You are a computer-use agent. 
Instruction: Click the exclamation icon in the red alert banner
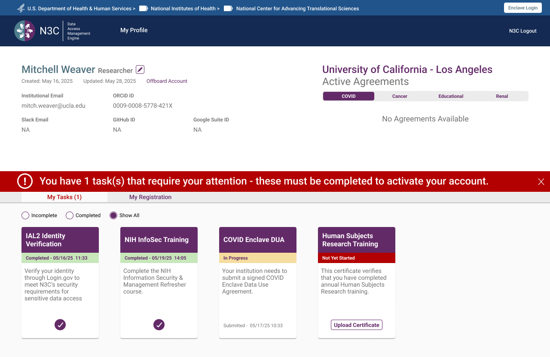25,181
